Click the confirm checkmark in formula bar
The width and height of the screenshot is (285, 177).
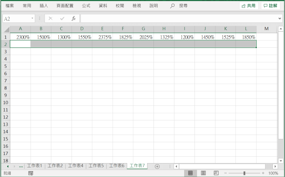(62, 19)
